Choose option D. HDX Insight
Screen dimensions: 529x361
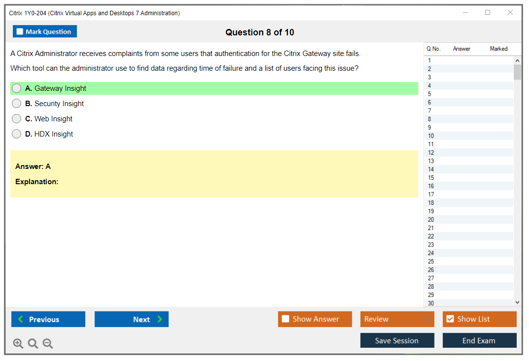point(17,134)
